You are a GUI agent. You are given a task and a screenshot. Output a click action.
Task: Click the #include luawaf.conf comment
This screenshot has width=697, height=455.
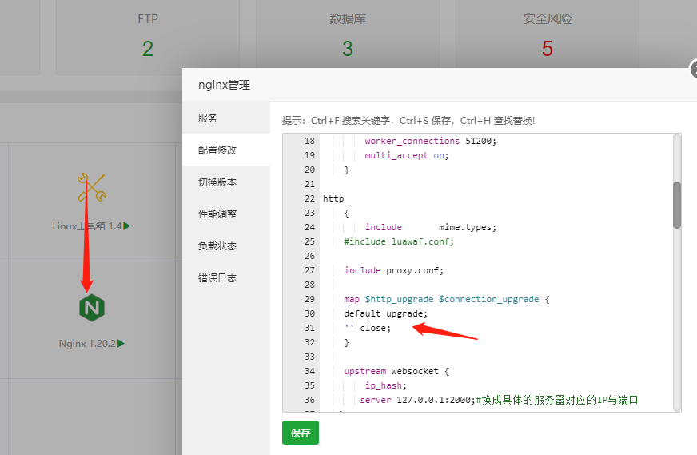pyautogui.click(x=399, y=241)
